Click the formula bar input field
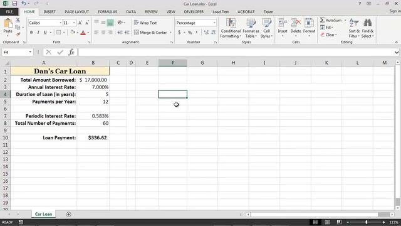The height and width of the screenshot is (226, 401). click(x=236, y=52)
